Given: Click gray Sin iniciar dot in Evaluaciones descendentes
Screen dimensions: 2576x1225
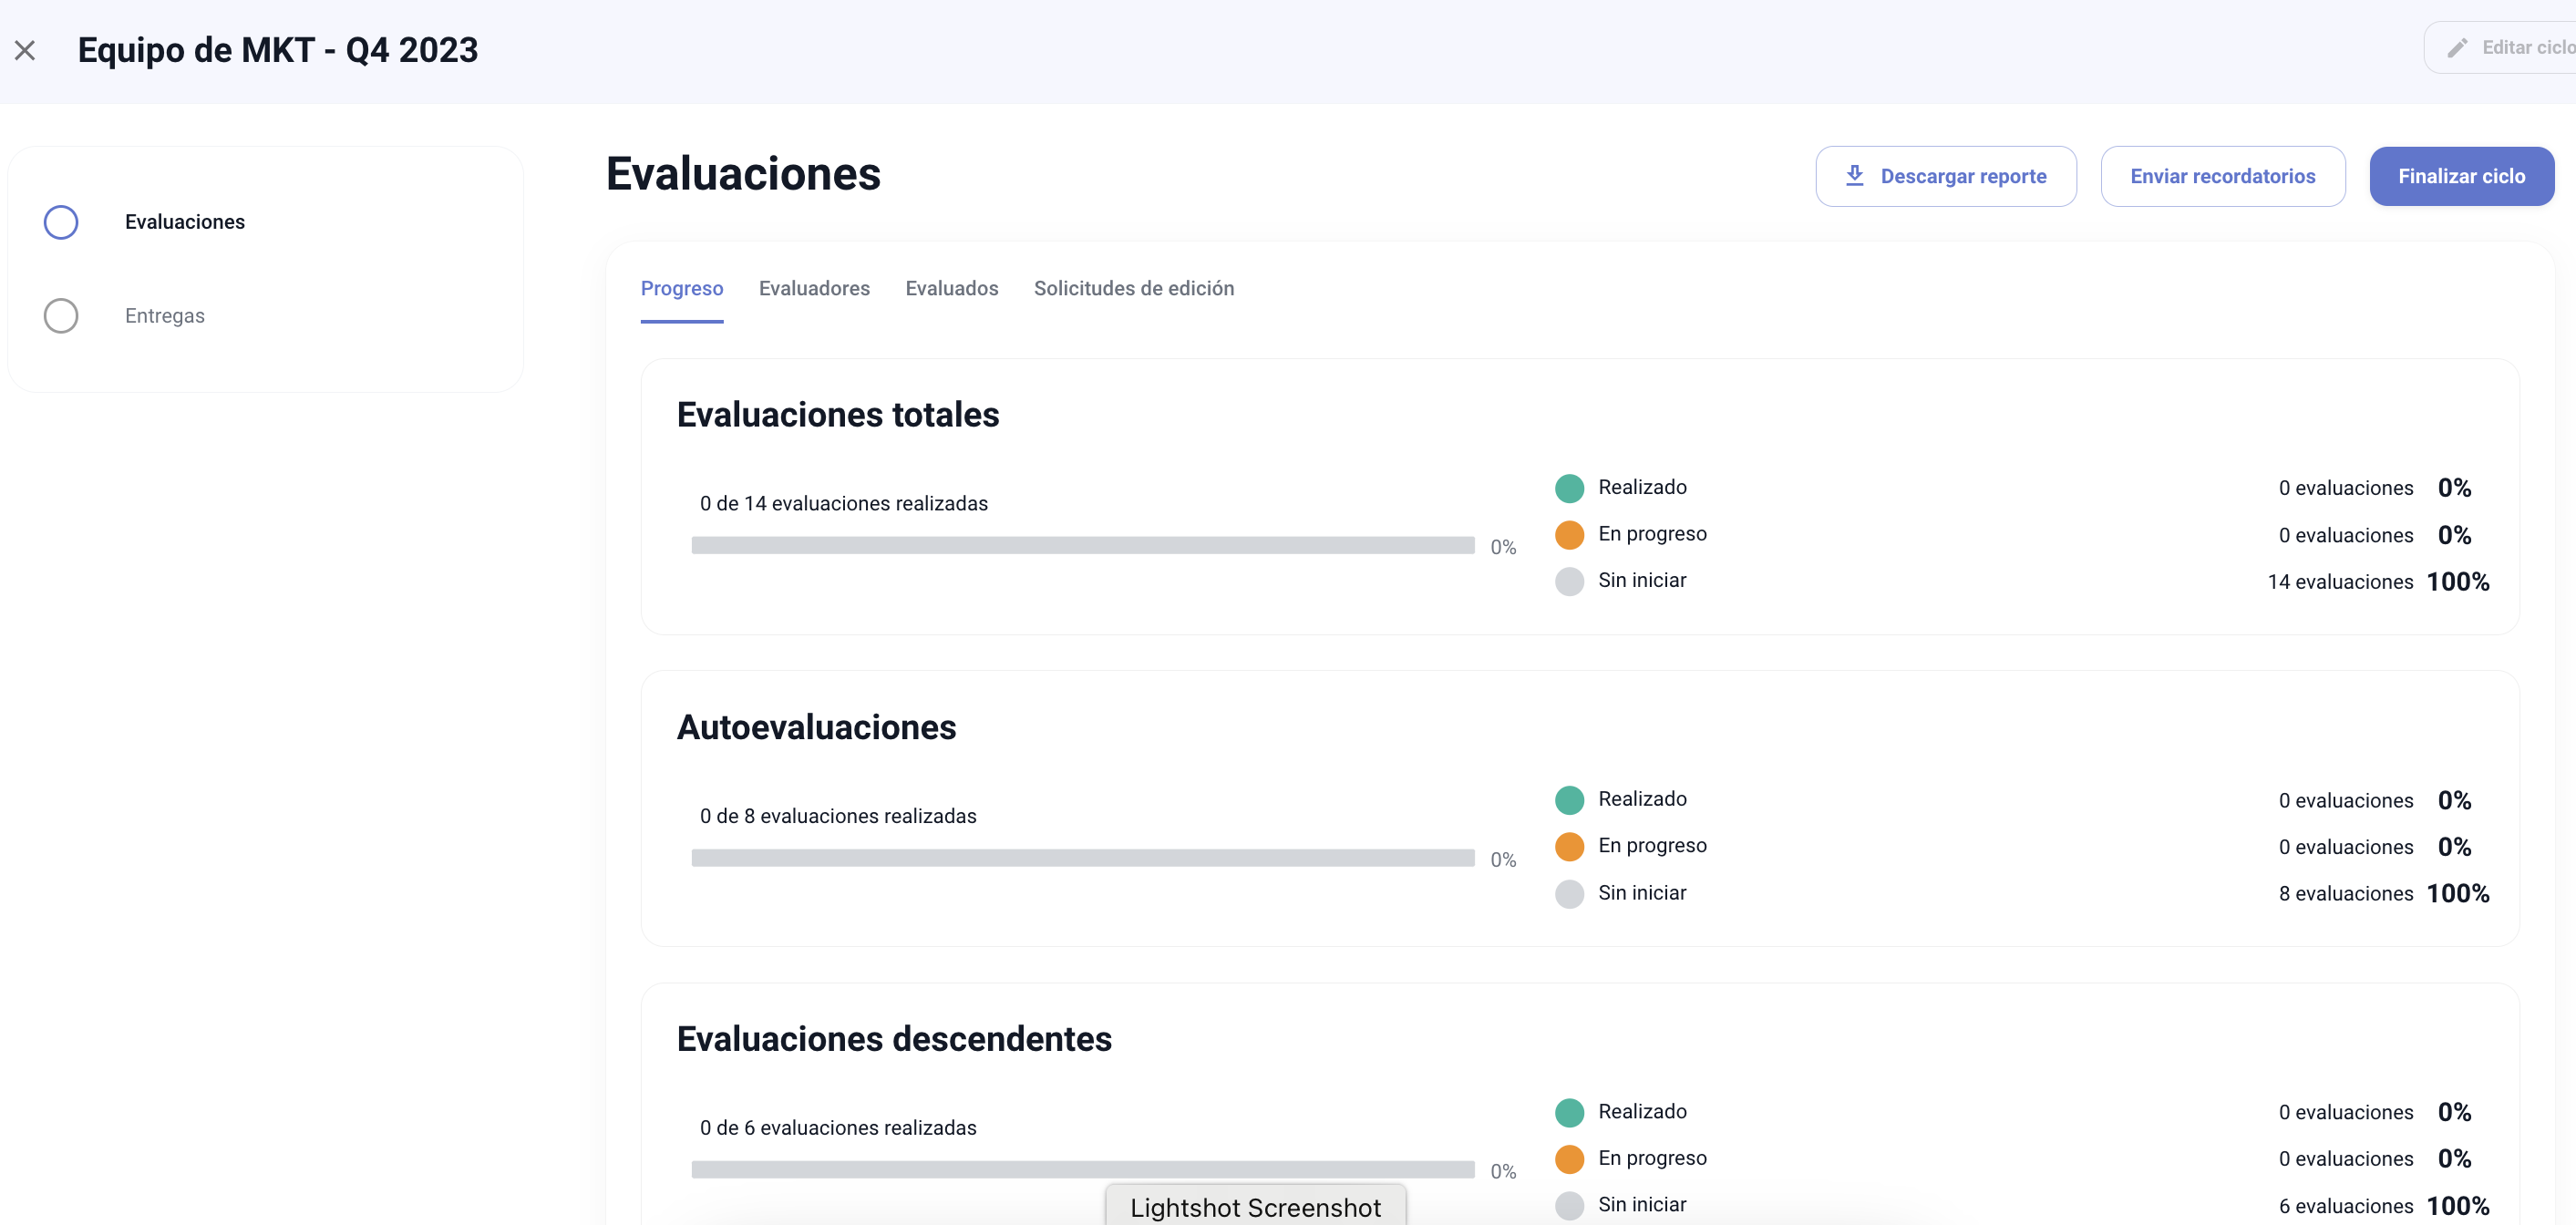Looking at the screenshot, I should (x=1569, y=1206).
